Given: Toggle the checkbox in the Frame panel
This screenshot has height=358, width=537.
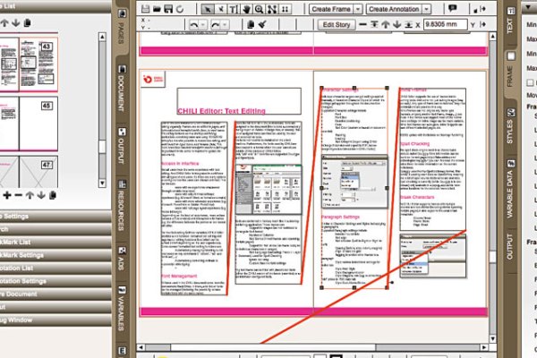Looking at the screenshot, I should (x=530, y=82).
